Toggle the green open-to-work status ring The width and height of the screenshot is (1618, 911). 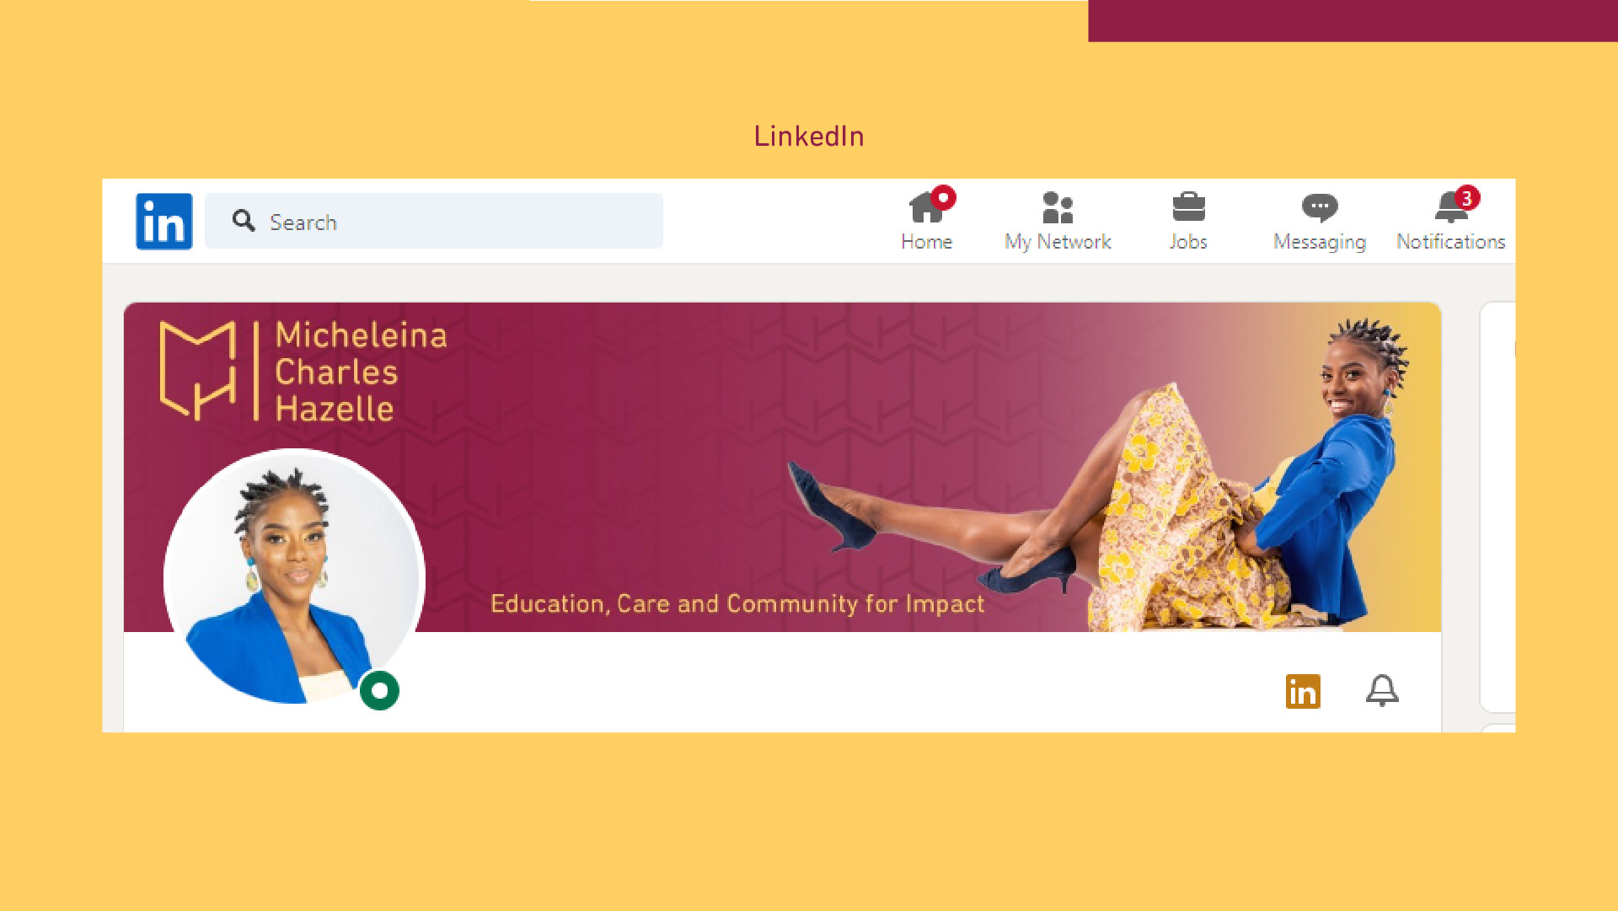click(x=379, y=691)
